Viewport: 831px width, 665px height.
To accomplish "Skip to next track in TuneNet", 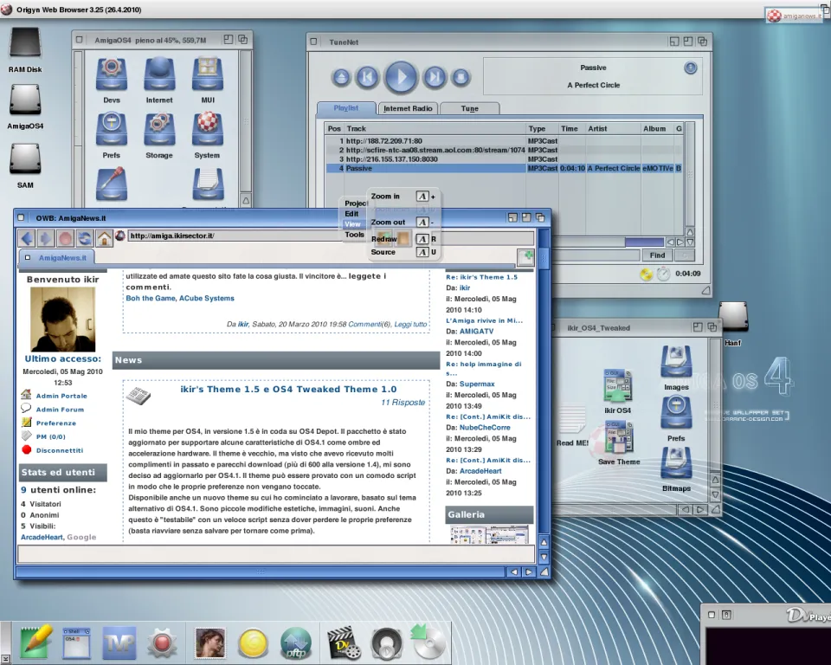I will coord(434,78).
